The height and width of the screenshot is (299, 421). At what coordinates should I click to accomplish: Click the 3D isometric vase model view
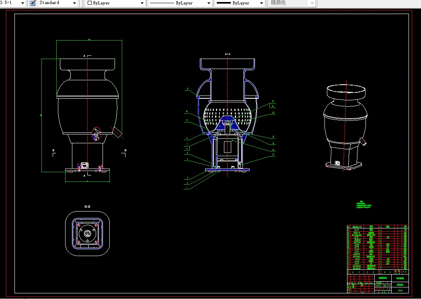coord(345,126)
